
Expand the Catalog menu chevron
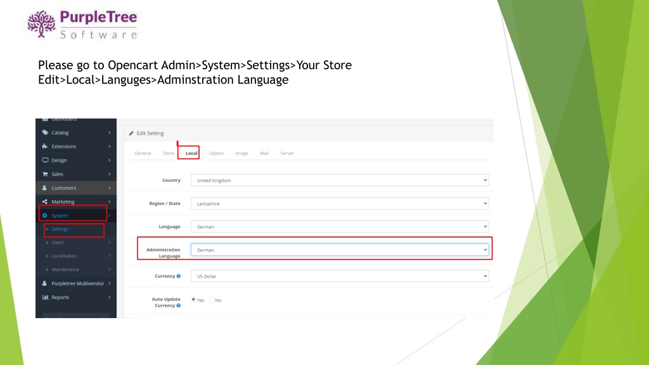[110, 132]
